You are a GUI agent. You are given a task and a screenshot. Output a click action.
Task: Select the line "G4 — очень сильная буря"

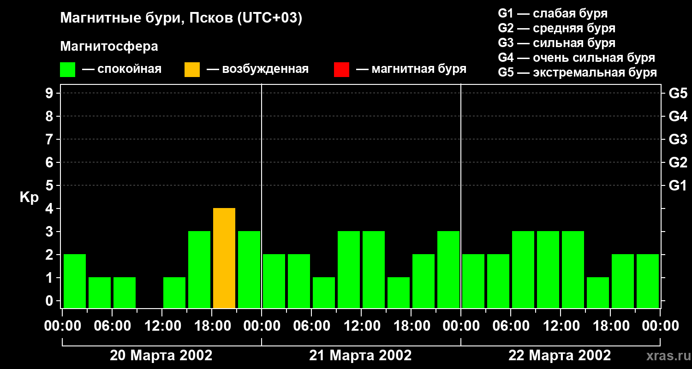click(577, 58)
